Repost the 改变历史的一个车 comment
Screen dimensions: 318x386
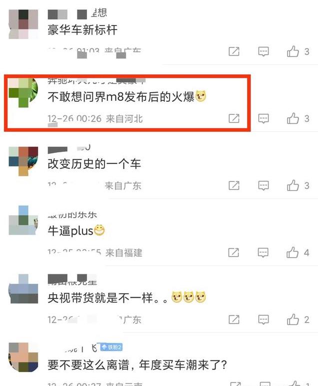point(234,185)
